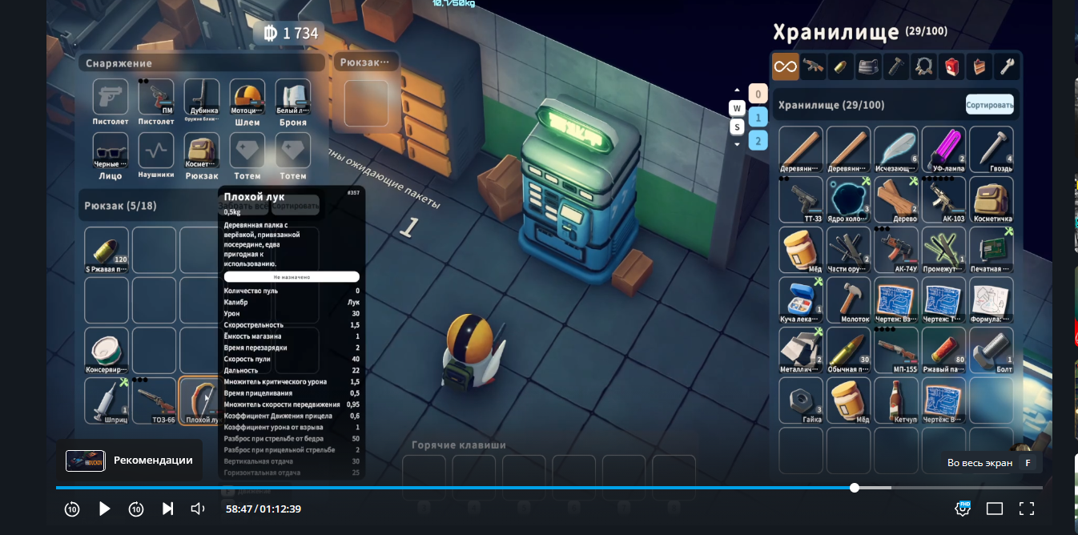Select the АК-74У rifle in storage
Screen dimensions: 1078x535
pos(896,250)
